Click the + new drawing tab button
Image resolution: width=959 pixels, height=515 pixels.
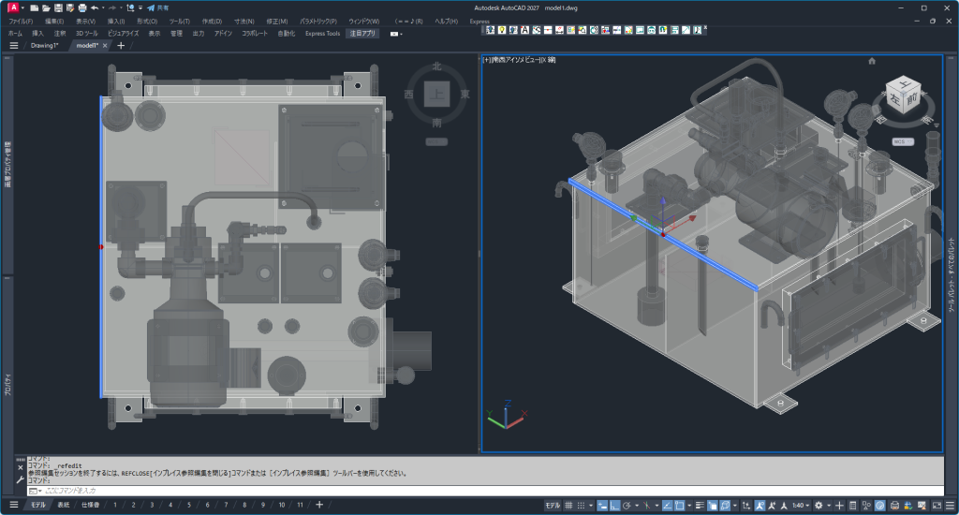(120, 45)
